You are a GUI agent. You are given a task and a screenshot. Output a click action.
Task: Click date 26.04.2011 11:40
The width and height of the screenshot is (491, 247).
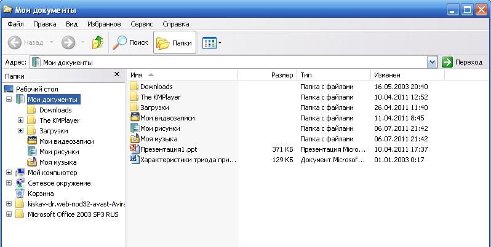click(x=401, y=108)
